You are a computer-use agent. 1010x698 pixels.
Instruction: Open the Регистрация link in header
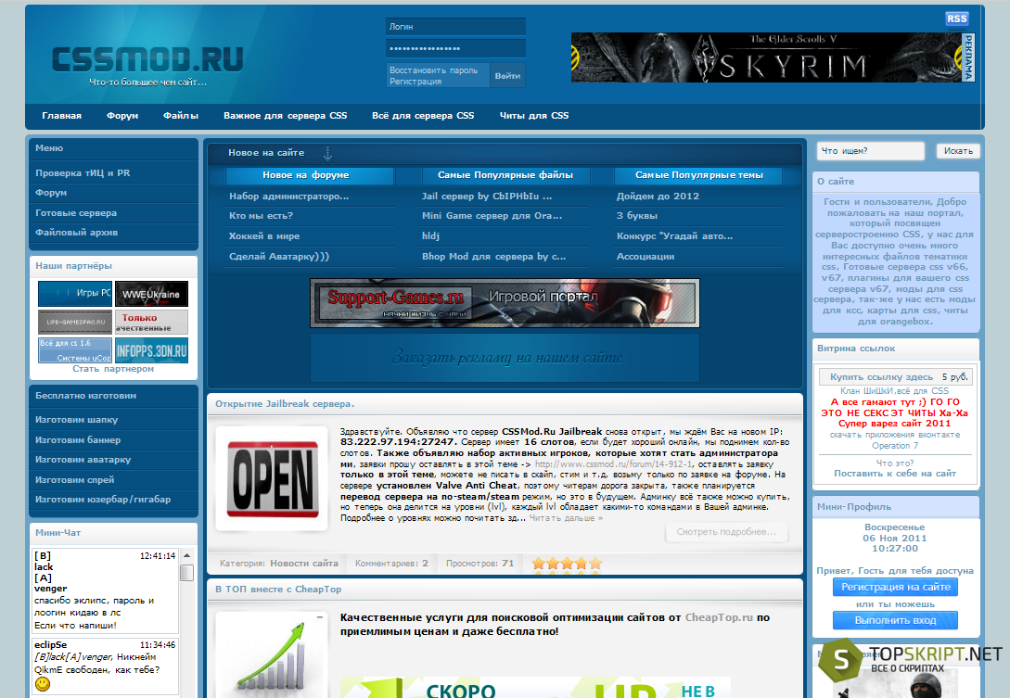coord(416,82)
